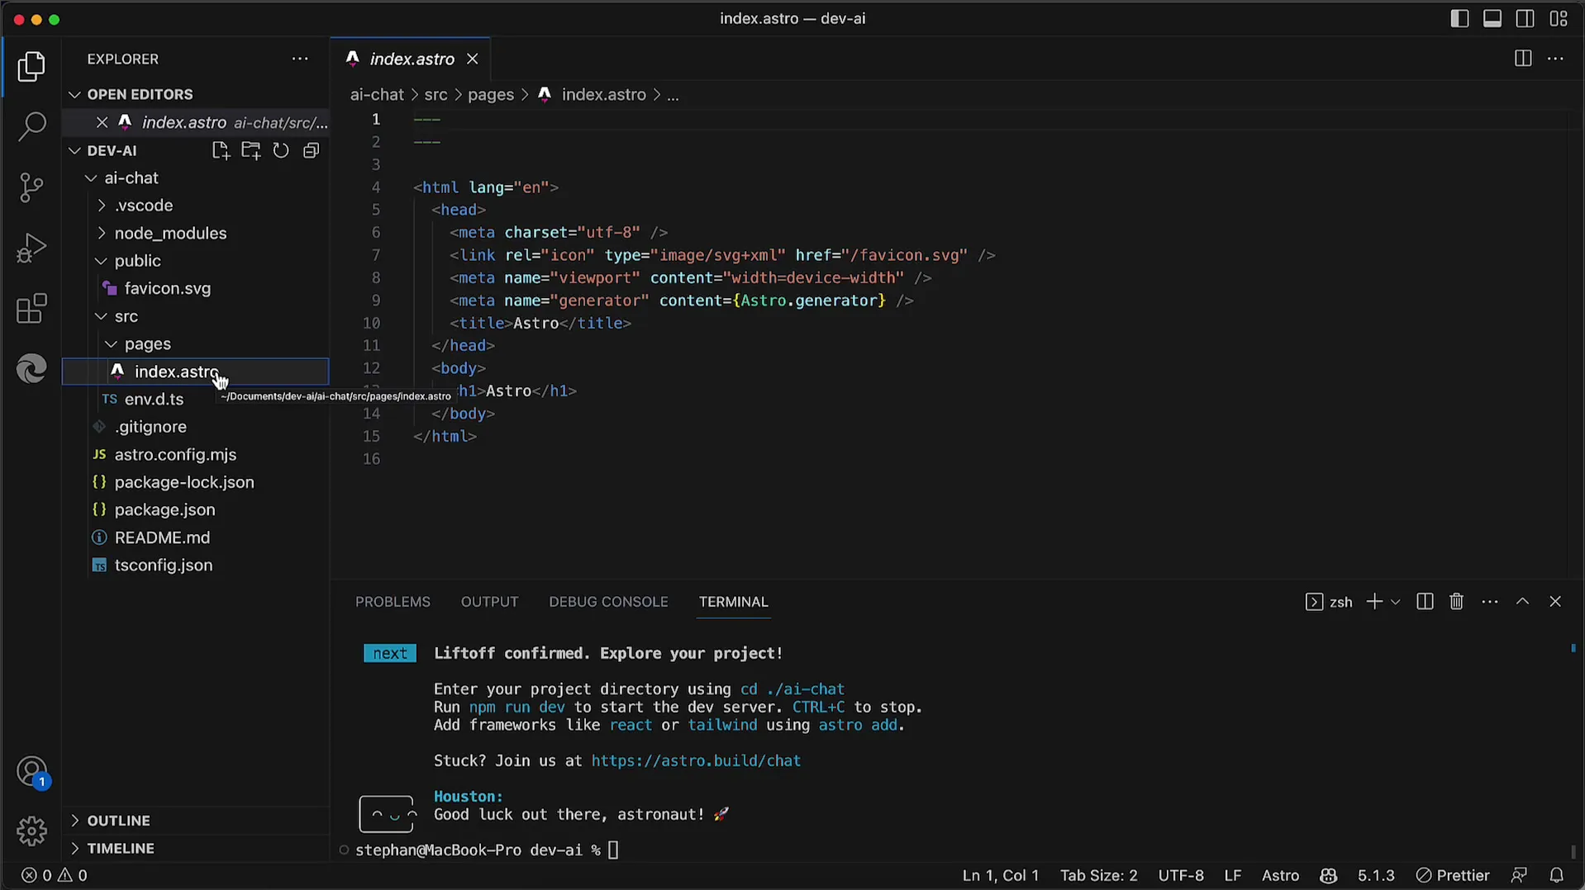The height and width of the screenshot is (890, 1585).
Task: Close the terminal panel
Action: point(1555,602)
